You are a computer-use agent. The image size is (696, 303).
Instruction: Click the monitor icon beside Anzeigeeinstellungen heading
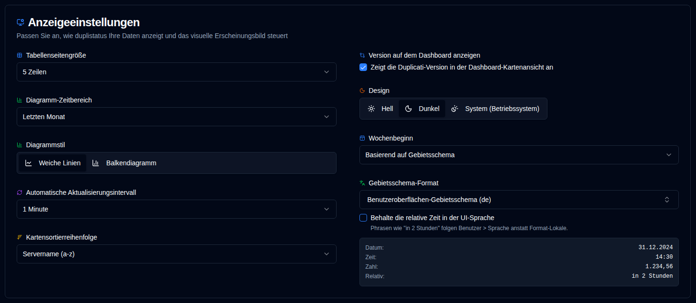pos(20,22)
